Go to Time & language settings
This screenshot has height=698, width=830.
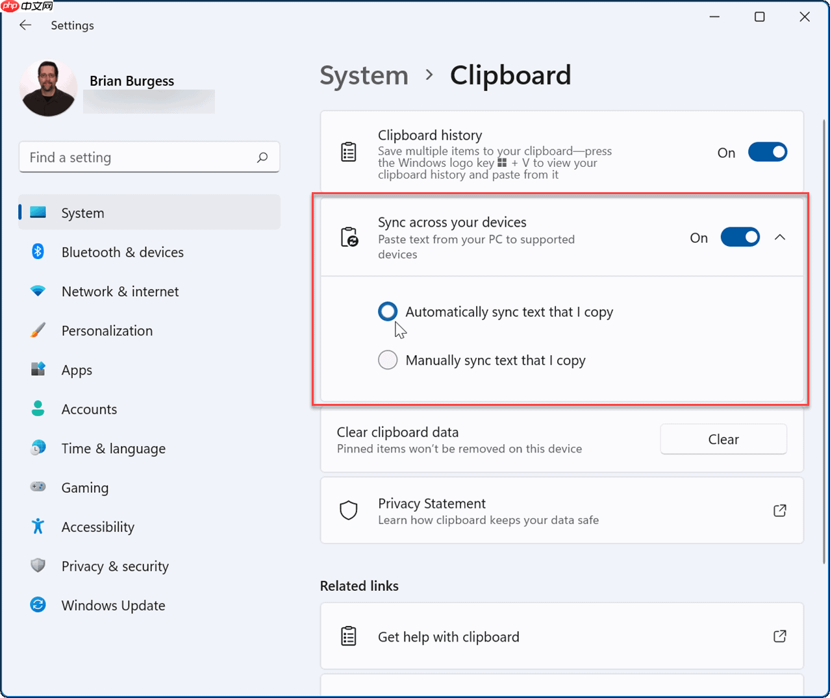(x=113, y=449)
